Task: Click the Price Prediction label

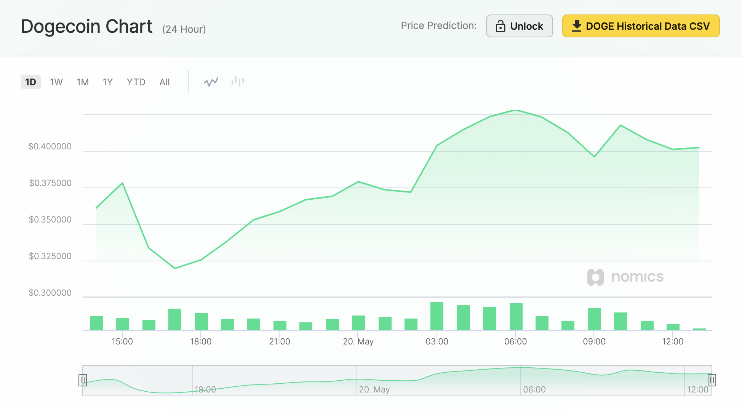Action: coord(439,26)
